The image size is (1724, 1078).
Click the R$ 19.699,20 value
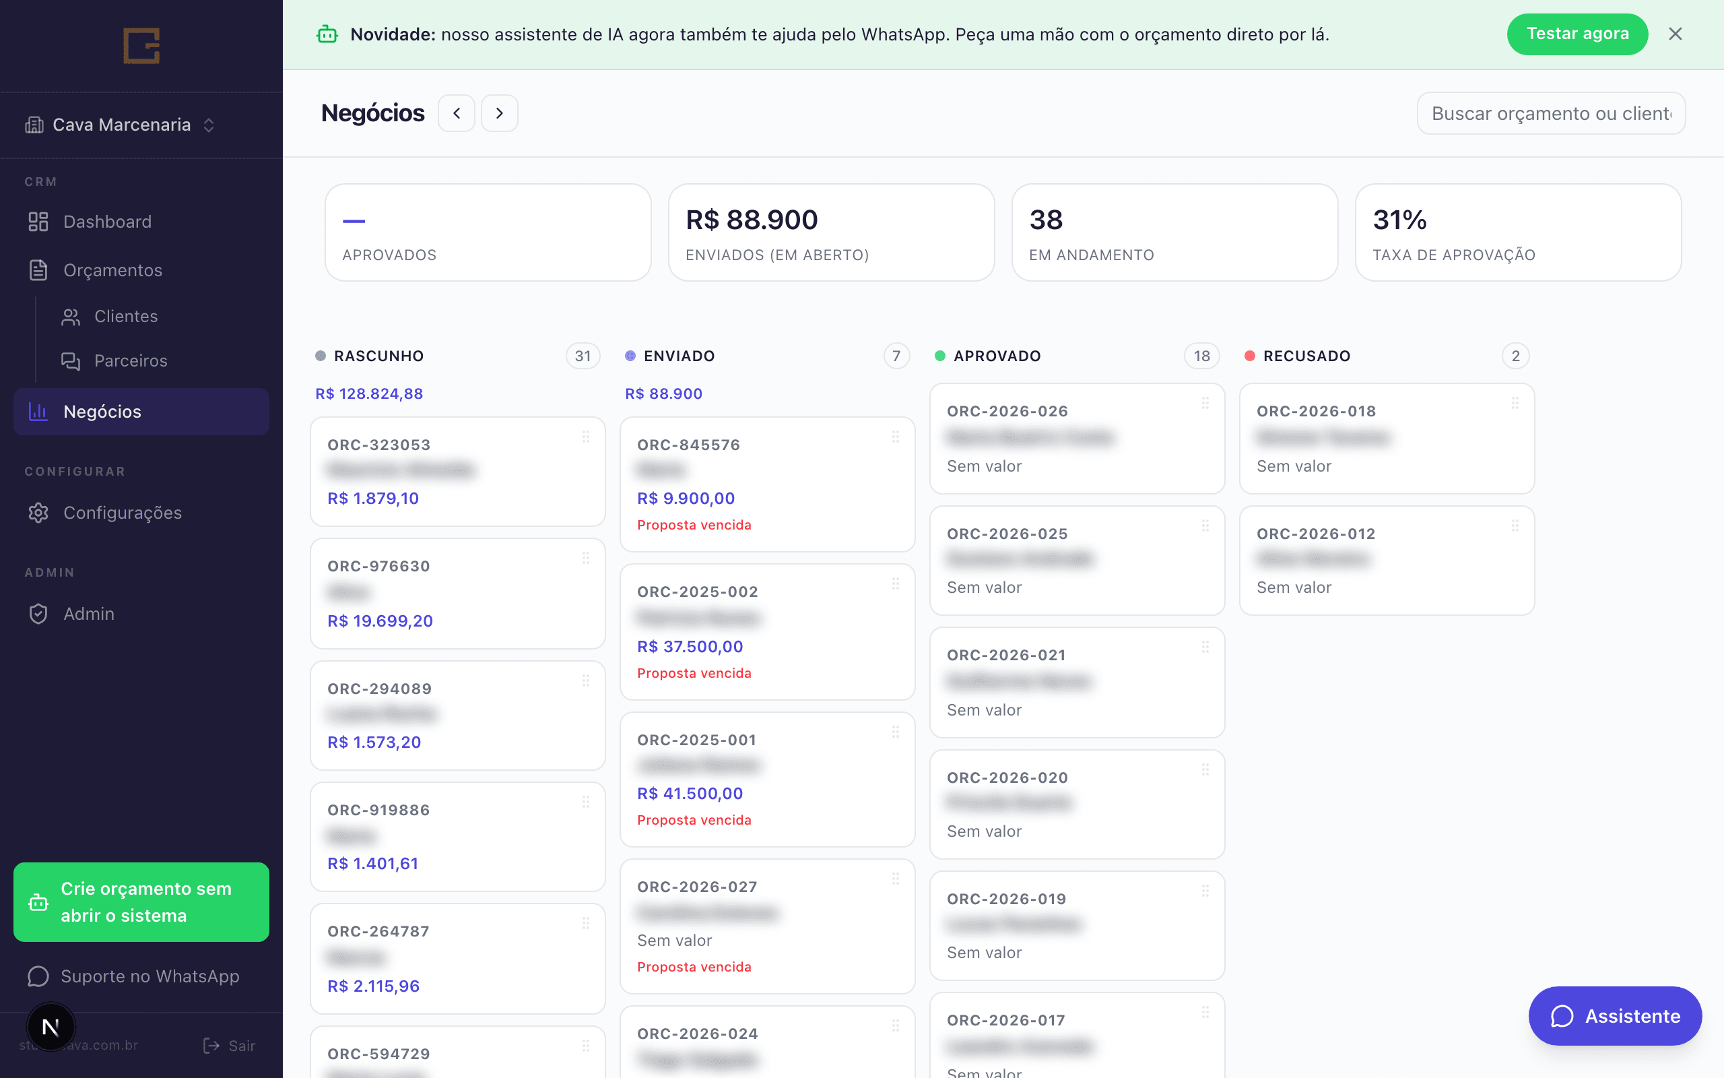[x=380, y=621]
